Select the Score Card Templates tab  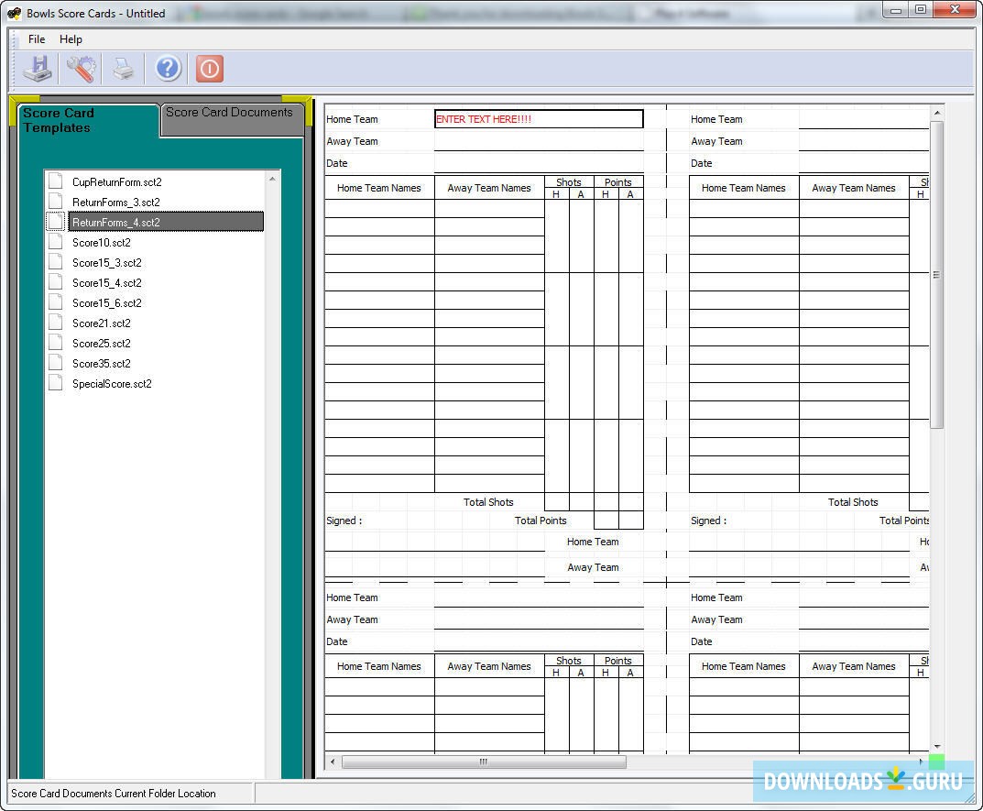[x=87, y=120]
